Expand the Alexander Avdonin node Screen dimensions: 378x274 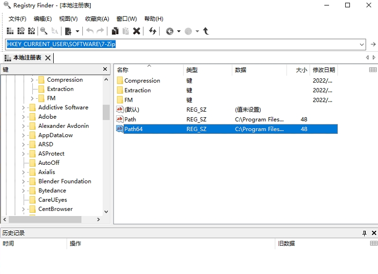pyautogui.click(x=23, y=126)
